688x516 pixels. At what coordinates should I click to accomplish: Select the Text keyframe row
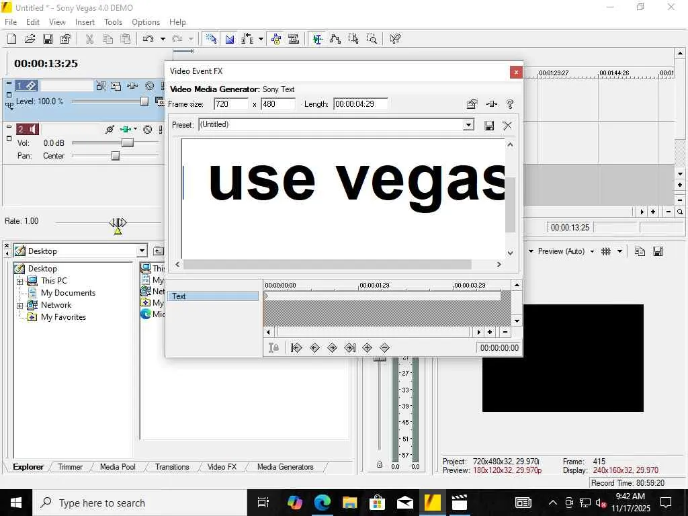pos(213,296)
